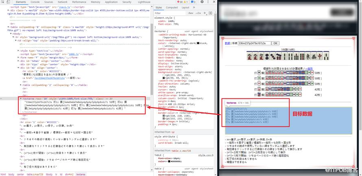This screenshot has width=362, height=176.
Task: Switch to the Computed styles tab
Action: point(172,7)
